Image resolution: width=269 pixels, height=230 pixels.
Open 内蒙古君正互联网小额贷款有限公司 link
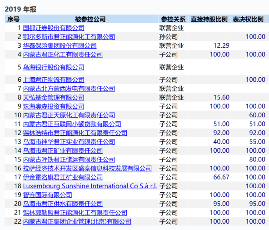point(72,124)
